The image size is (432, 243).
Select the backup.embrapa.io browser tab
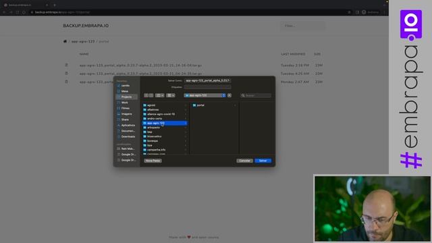tap(26, 5)
